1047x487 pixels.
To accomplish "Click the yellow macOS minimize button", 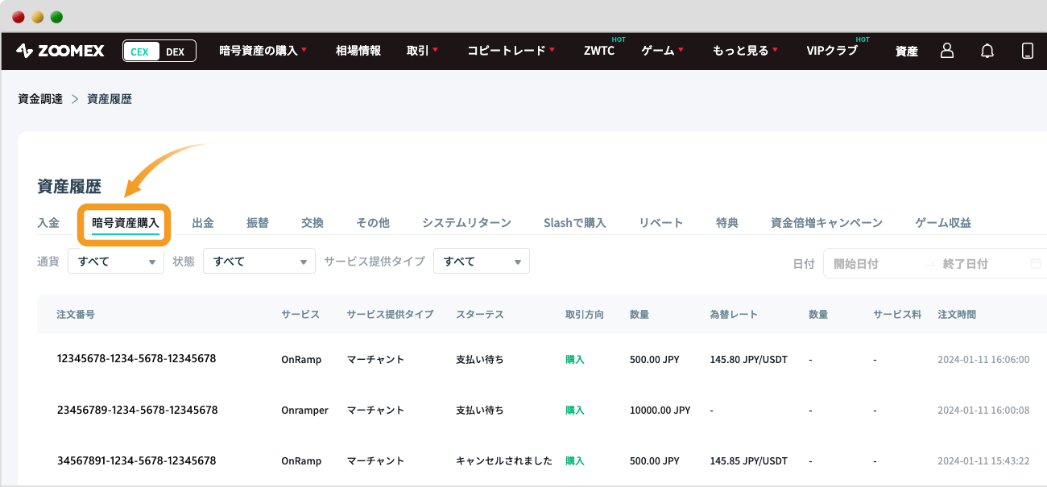I will tap(37, 17).
